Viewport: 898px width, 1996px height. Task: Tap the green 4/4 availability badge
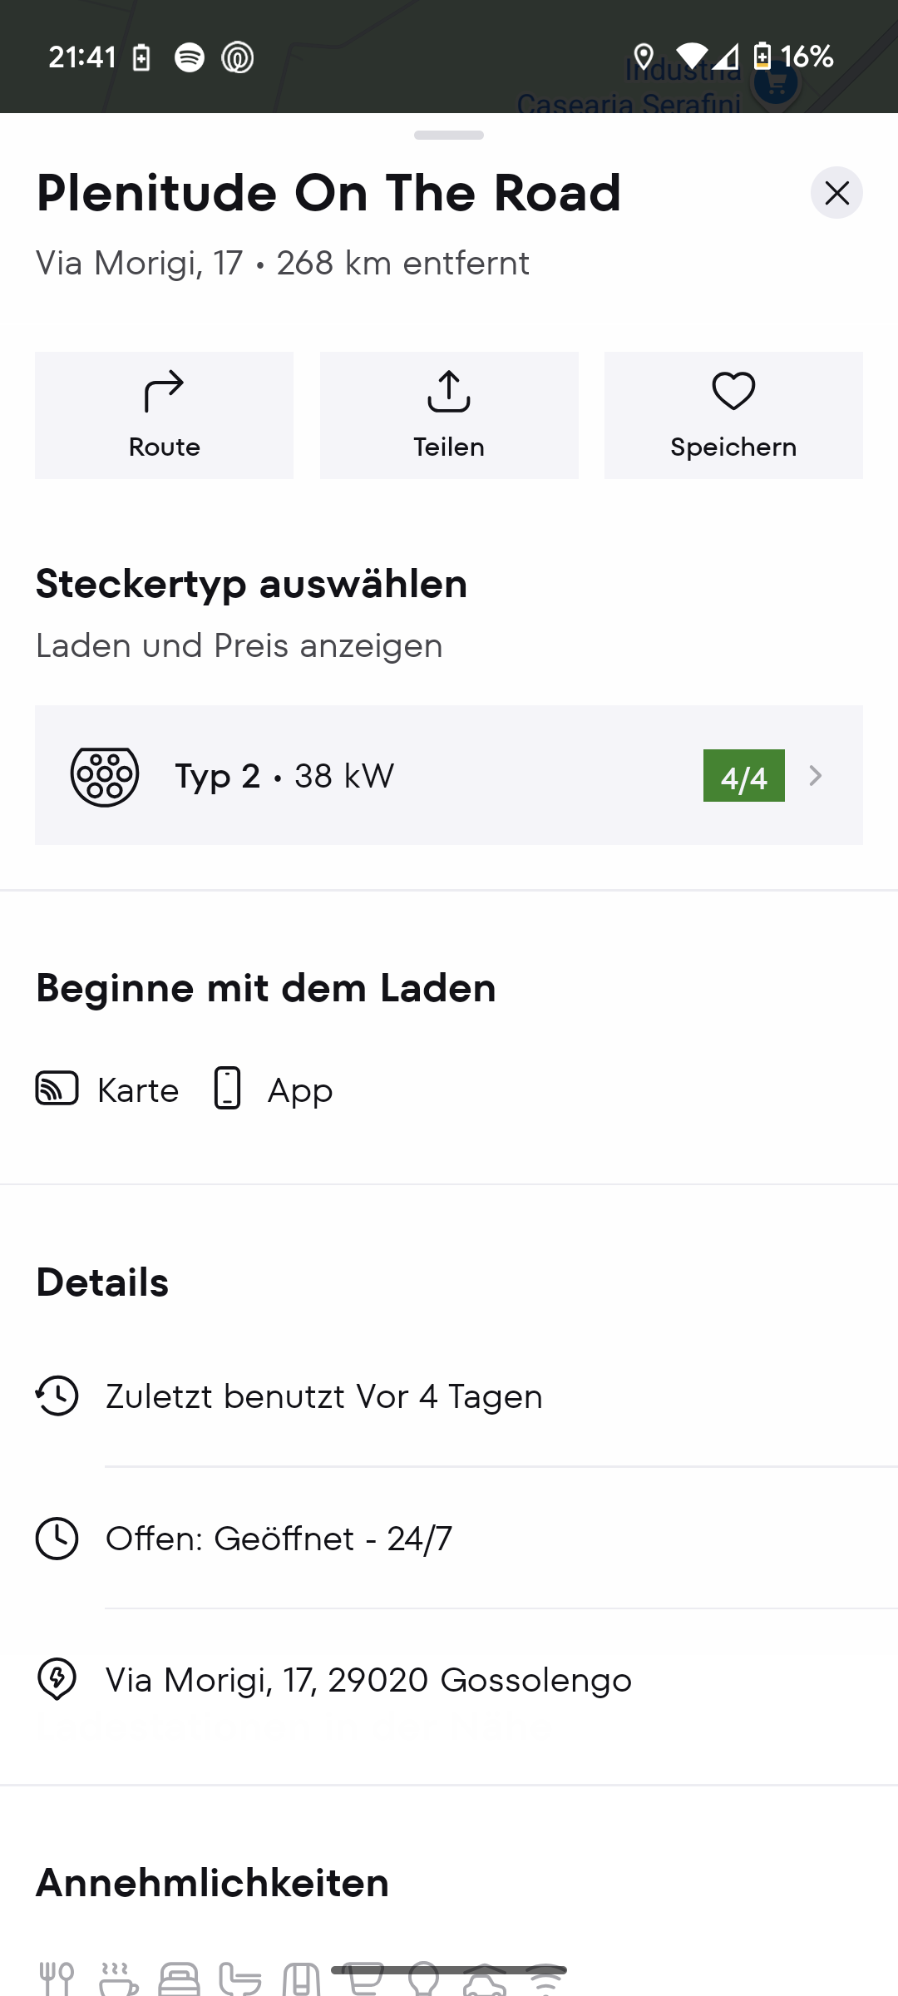[x=744, y=776]
